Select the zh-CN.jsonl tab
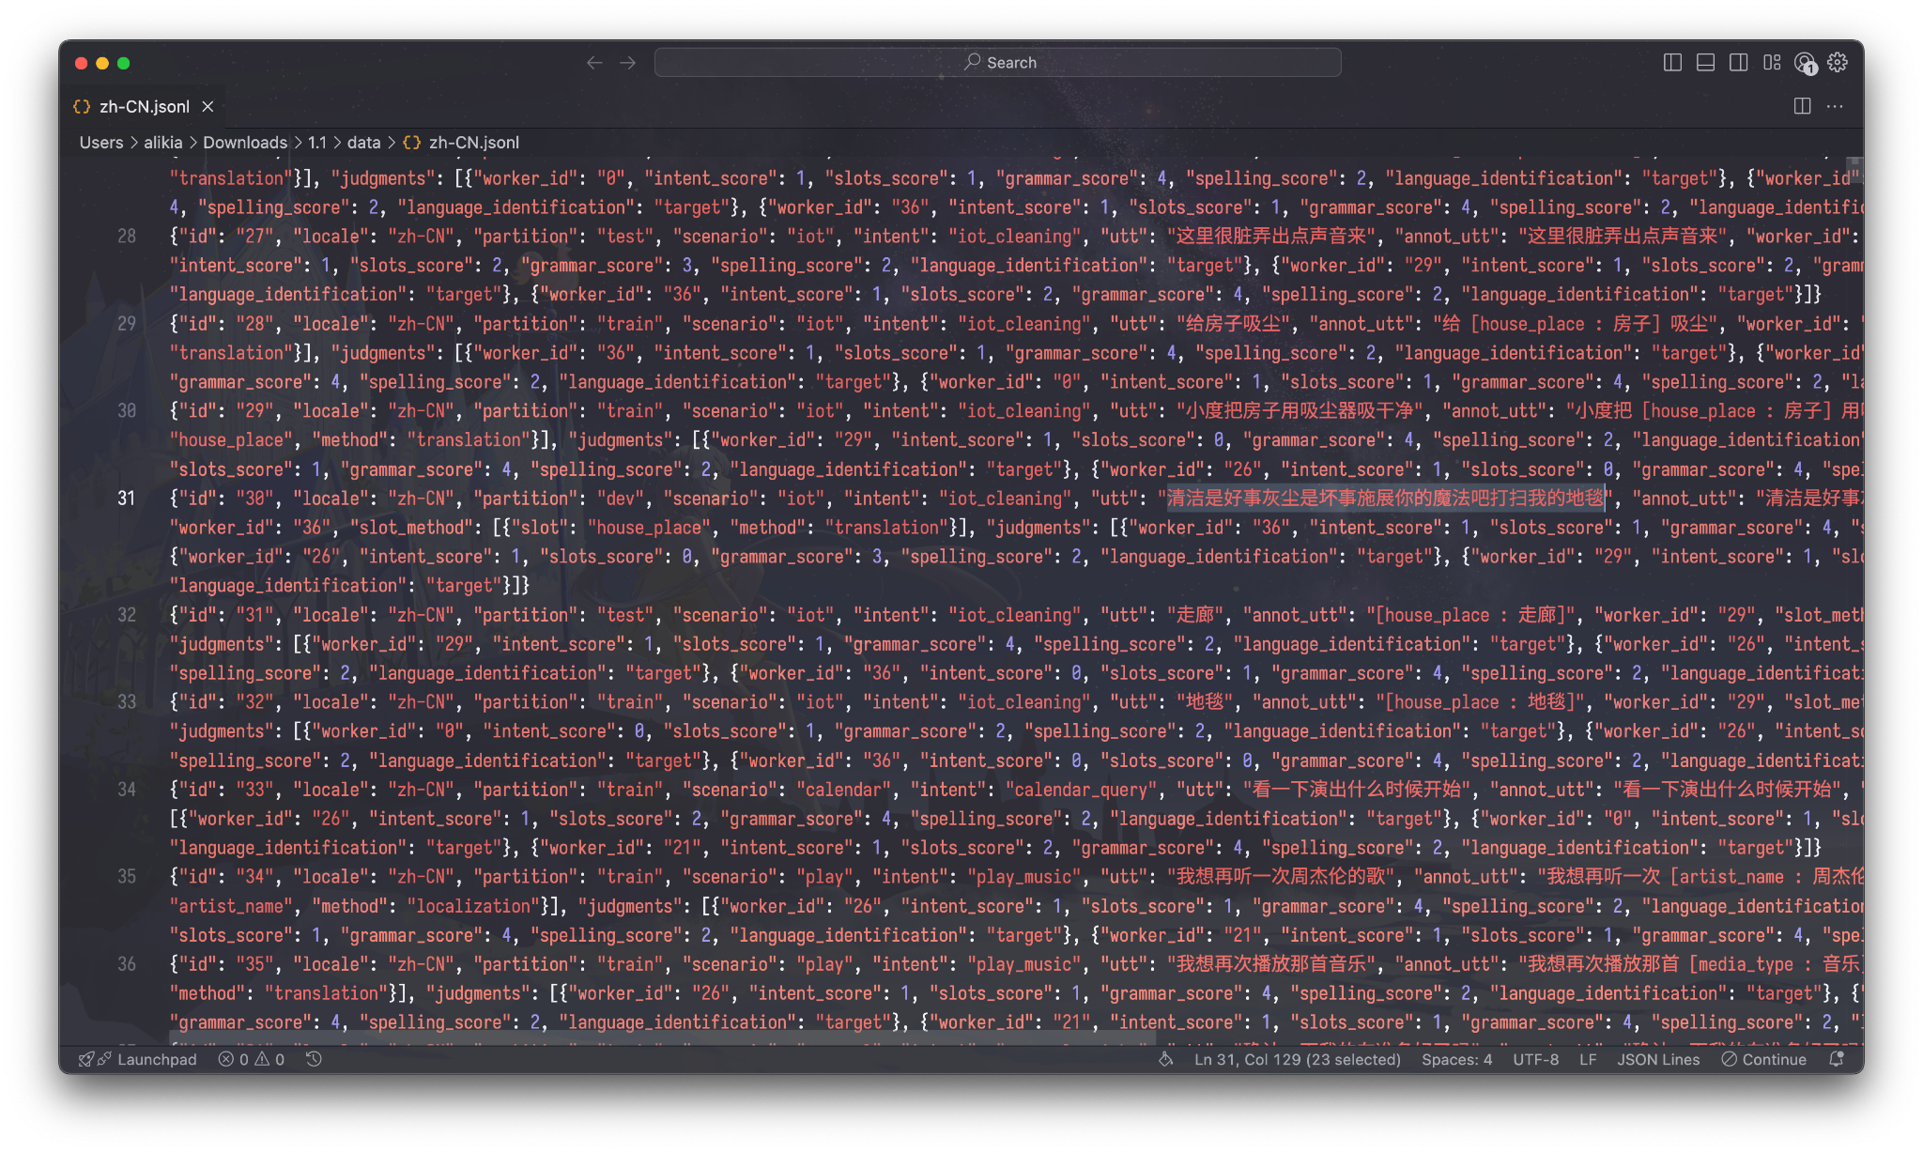This screenshot has width=1923, height=1152. click(x=144, y=106)
